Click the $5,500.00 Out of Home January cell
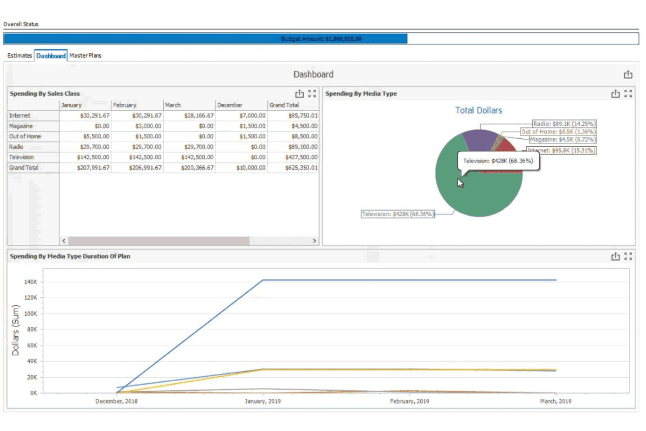This screenshot has height=431, width=646. tap(85, 137)
